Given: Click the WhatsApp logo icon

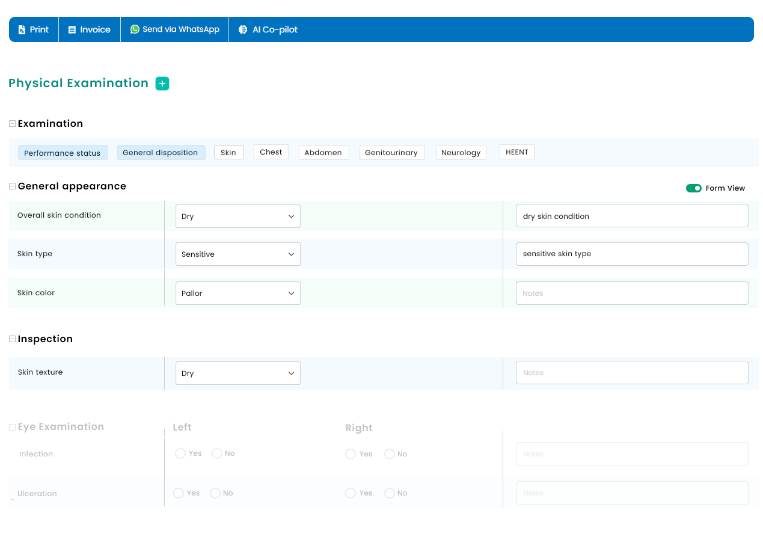Looking at the screenshot, I should click(135, 29).
